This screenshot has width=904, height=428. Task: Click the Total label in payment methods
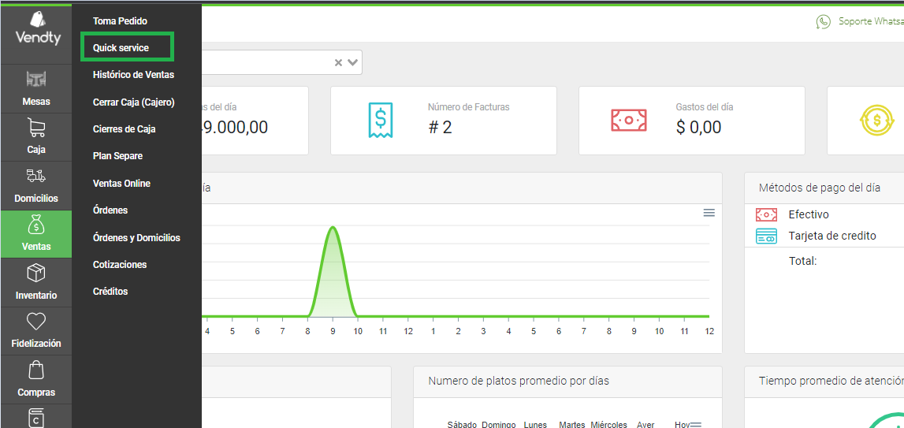(802, 261)
